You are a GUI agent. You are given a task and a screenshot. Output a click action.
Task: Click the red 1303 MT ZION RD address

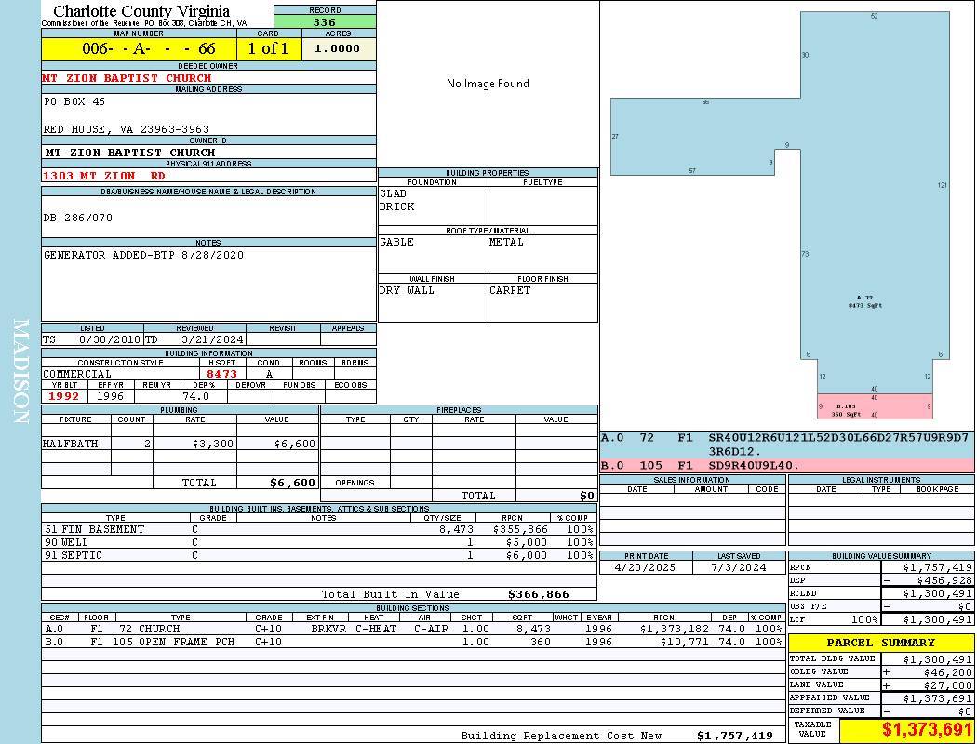tap(104, 175)
